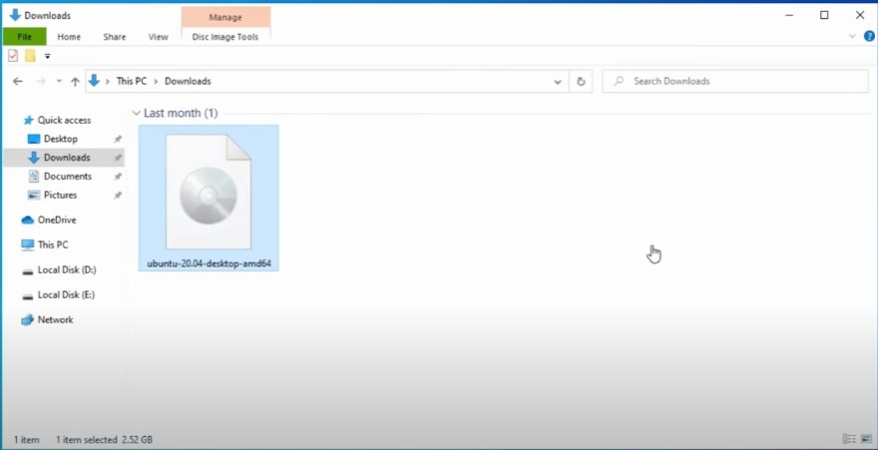Open the Recent locations dropdown arrow

tap(59, 81)
